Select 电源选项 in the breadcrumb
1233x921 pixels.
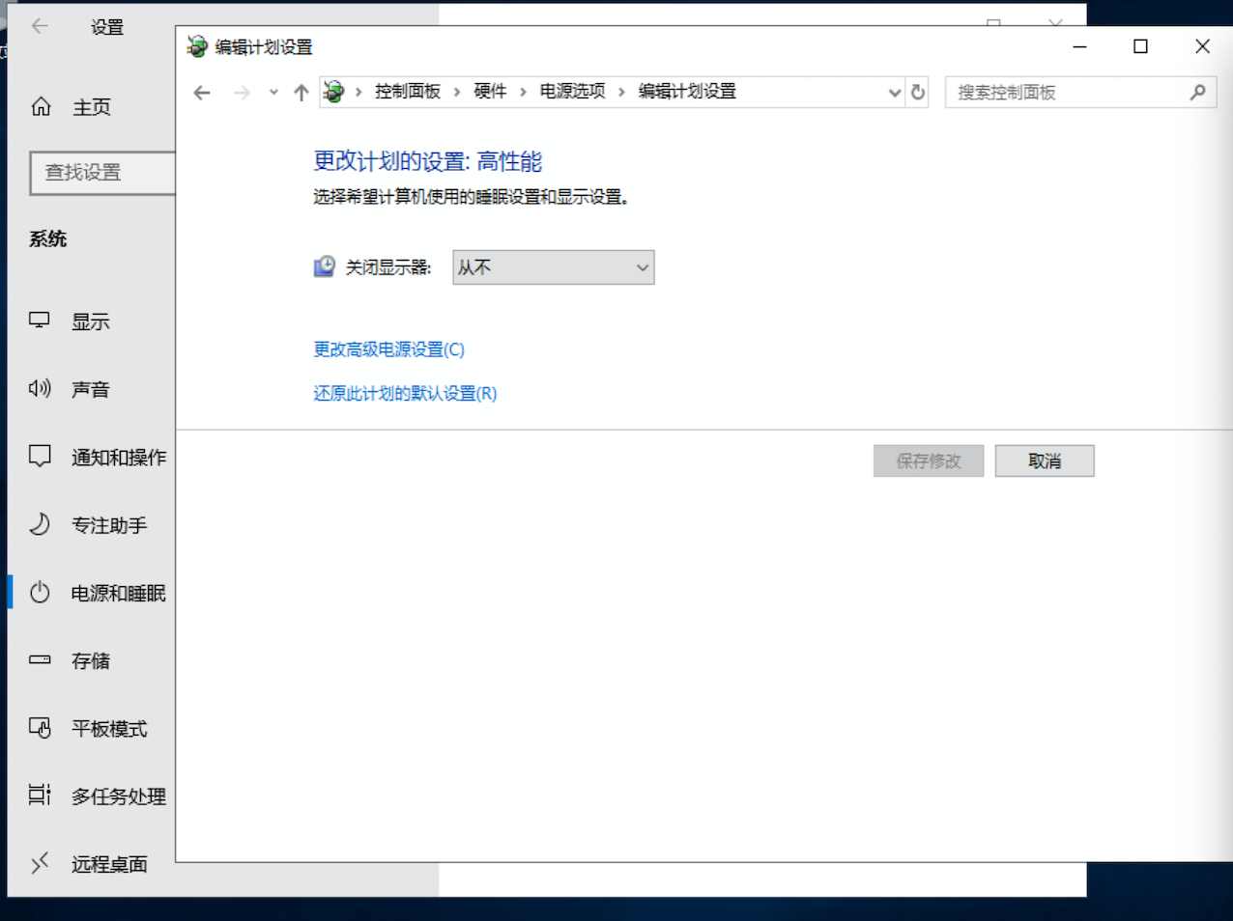tap(573, 92)
